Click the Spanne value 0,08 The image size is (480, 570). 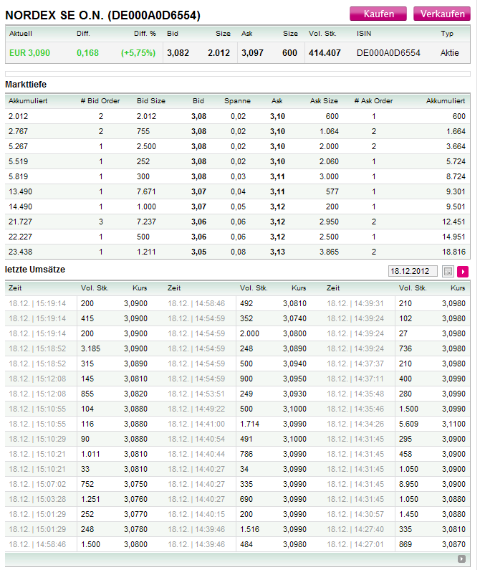[x=238, y=252]
